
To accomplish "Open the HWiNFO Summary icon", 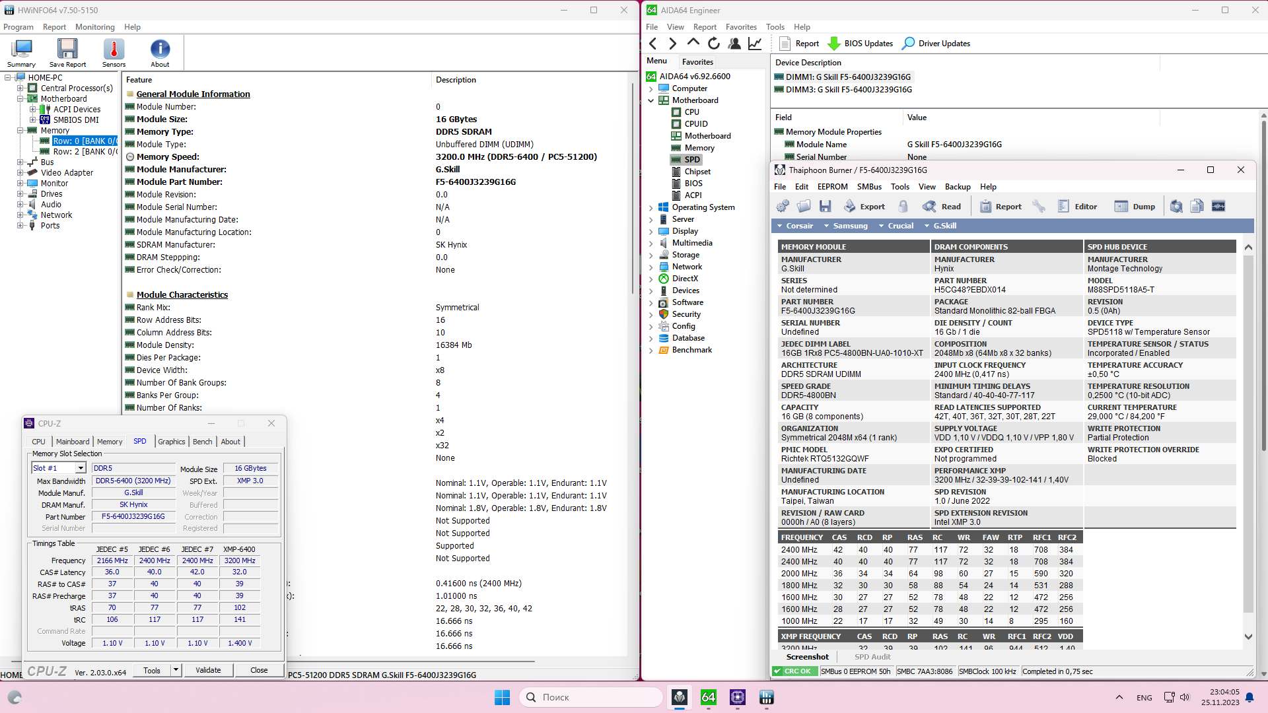I will [x=22, y=50].
